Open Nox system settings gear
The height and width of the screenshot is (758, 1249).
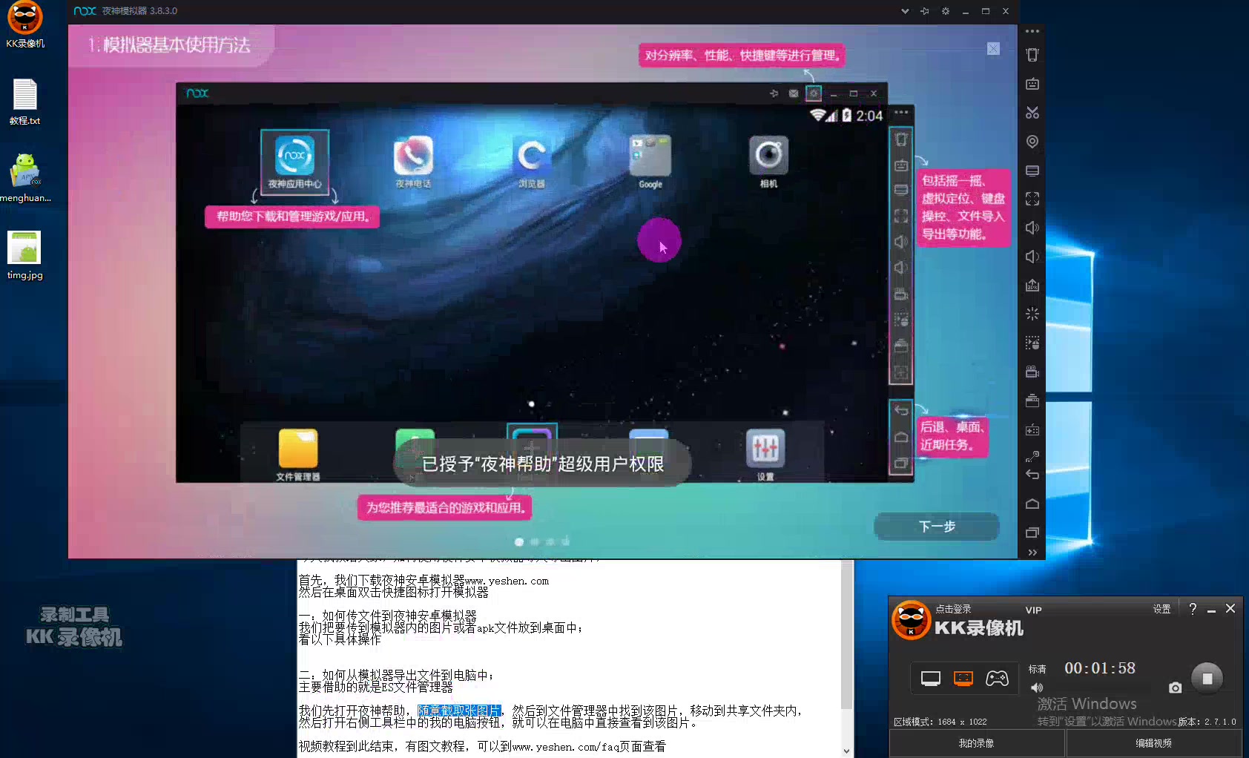(x=945, y=11)
